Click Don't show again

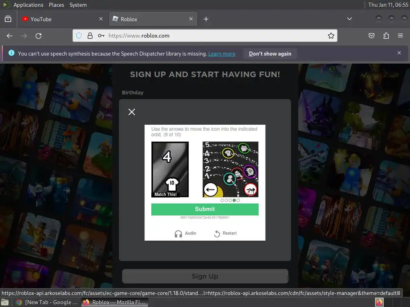click(x=270, y=54)
